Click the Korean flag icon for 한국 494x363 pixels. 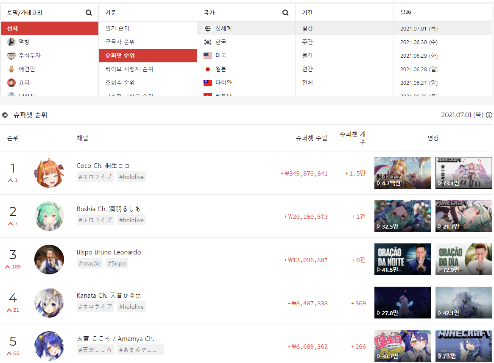pos(208,42)
